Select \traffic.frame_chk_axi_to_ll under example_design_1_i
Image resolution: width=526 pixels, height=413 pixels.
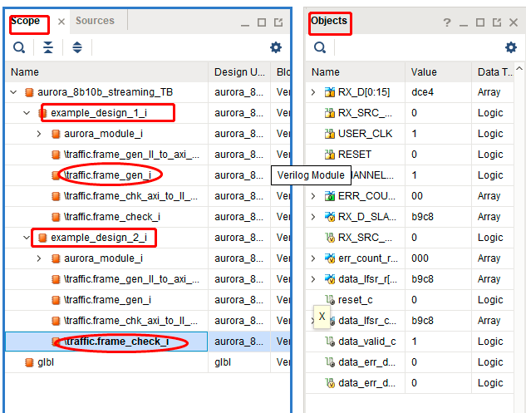130,196
